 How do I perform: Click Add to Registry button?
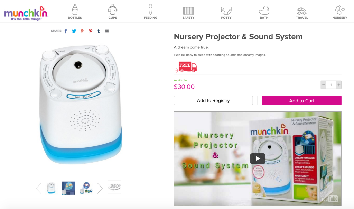[213, 101]
